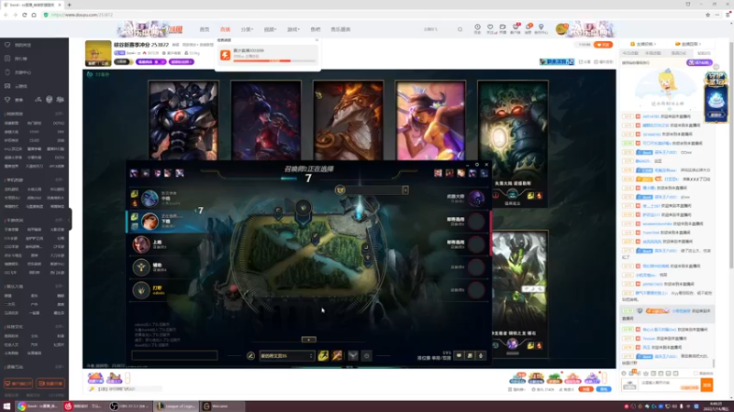Click the location pin icon in header
The width and height of the screenshot is (734, 412).
pos(541,27)
